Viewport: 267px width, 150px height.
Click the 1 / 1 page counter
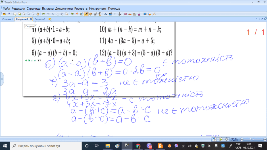(x=256, y=32)
